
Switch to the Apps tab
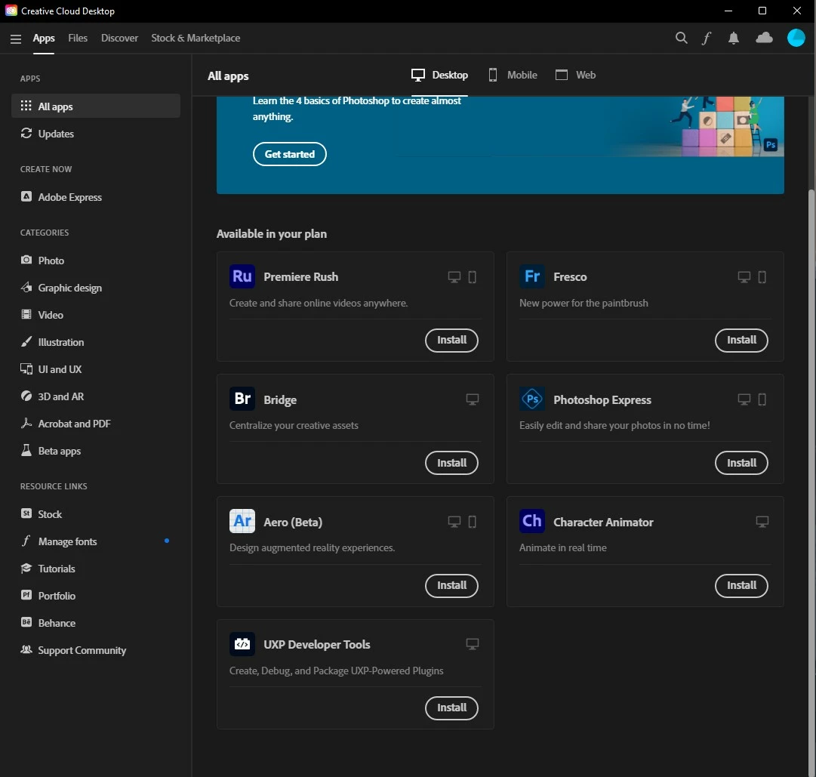tap(44, 38)
